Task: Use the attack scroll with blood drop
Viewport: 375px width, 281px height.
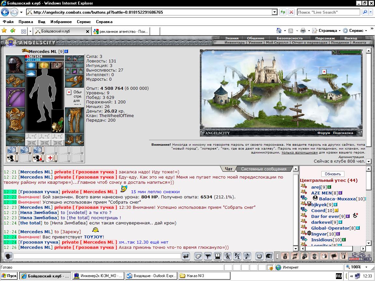Action: click(x=38, y=158)
